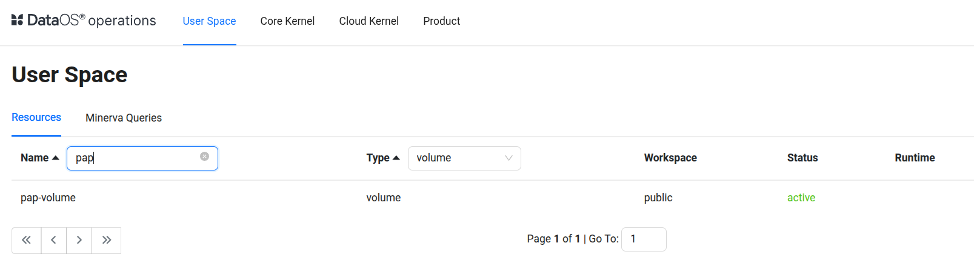The height and width of the screenshot is (263, 974).
Task: Open the Type filter dropdown showing volume
Action: coord(464,158)
